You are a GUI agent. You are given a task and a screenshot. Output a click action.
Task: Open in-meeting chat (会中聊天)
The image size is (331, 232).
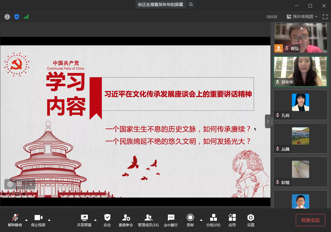(171, 220)
